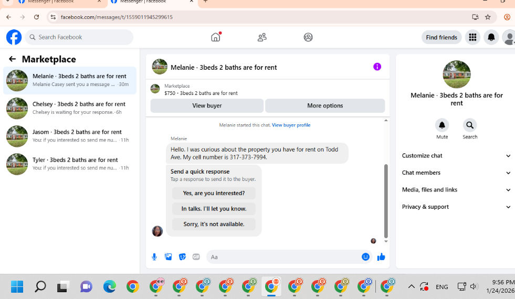Search within the conversation
This screenshot has height=299, width=515.
pyautogui.click(x=470, y=125)
